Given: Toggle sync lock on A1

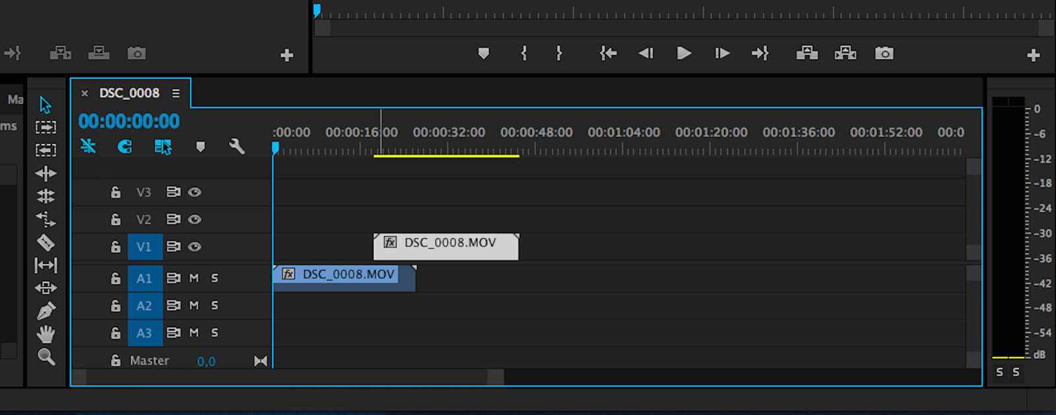Looking at the screenshot, I should click(173, 278).
